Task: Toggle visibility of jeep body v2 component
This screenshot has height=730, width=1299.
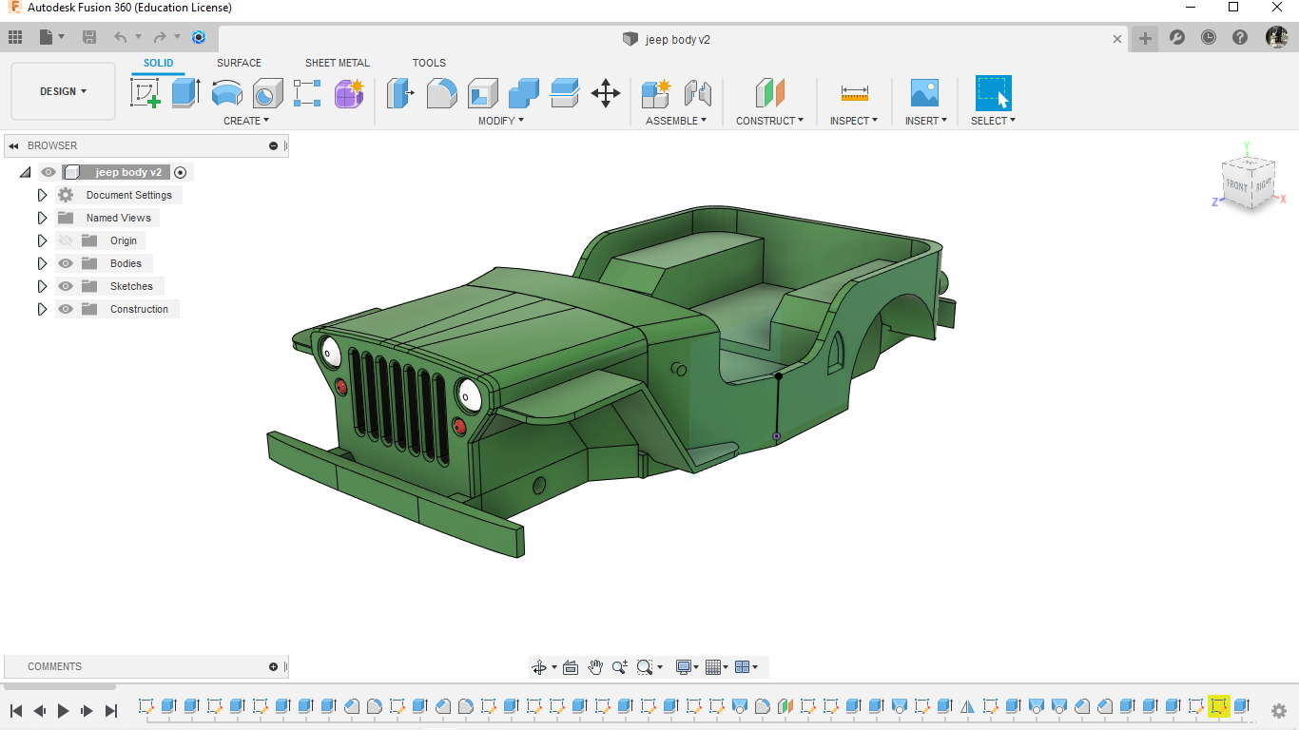Action: point(48,172)
